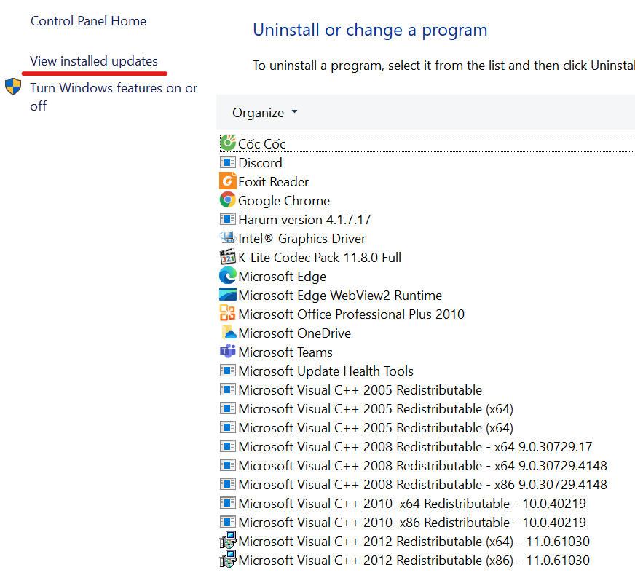Click the Visual C++ 2012 (x64) installer icon

click(228, 540)
